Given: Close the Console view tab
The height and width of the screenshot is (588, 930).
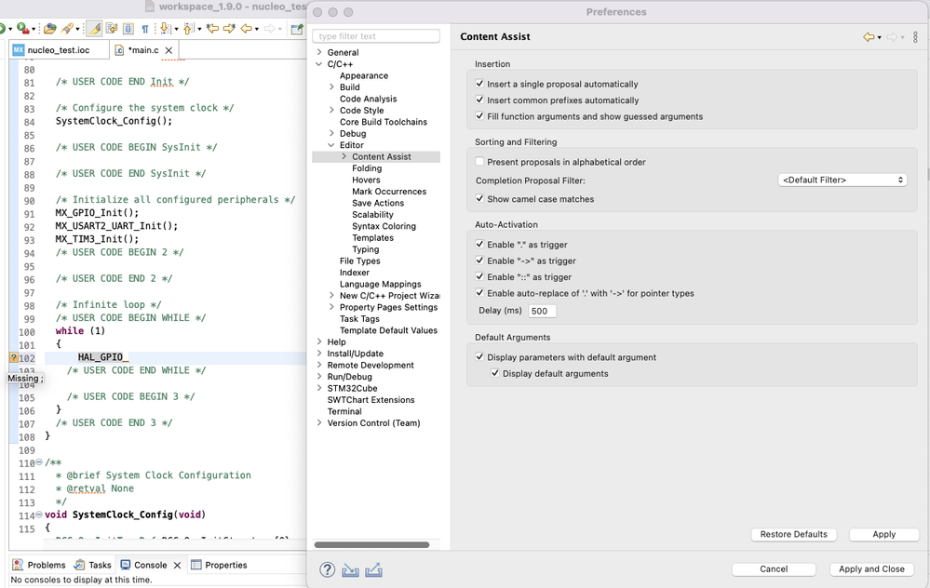Looking at the screenshot, I should [x=177, y=566].
